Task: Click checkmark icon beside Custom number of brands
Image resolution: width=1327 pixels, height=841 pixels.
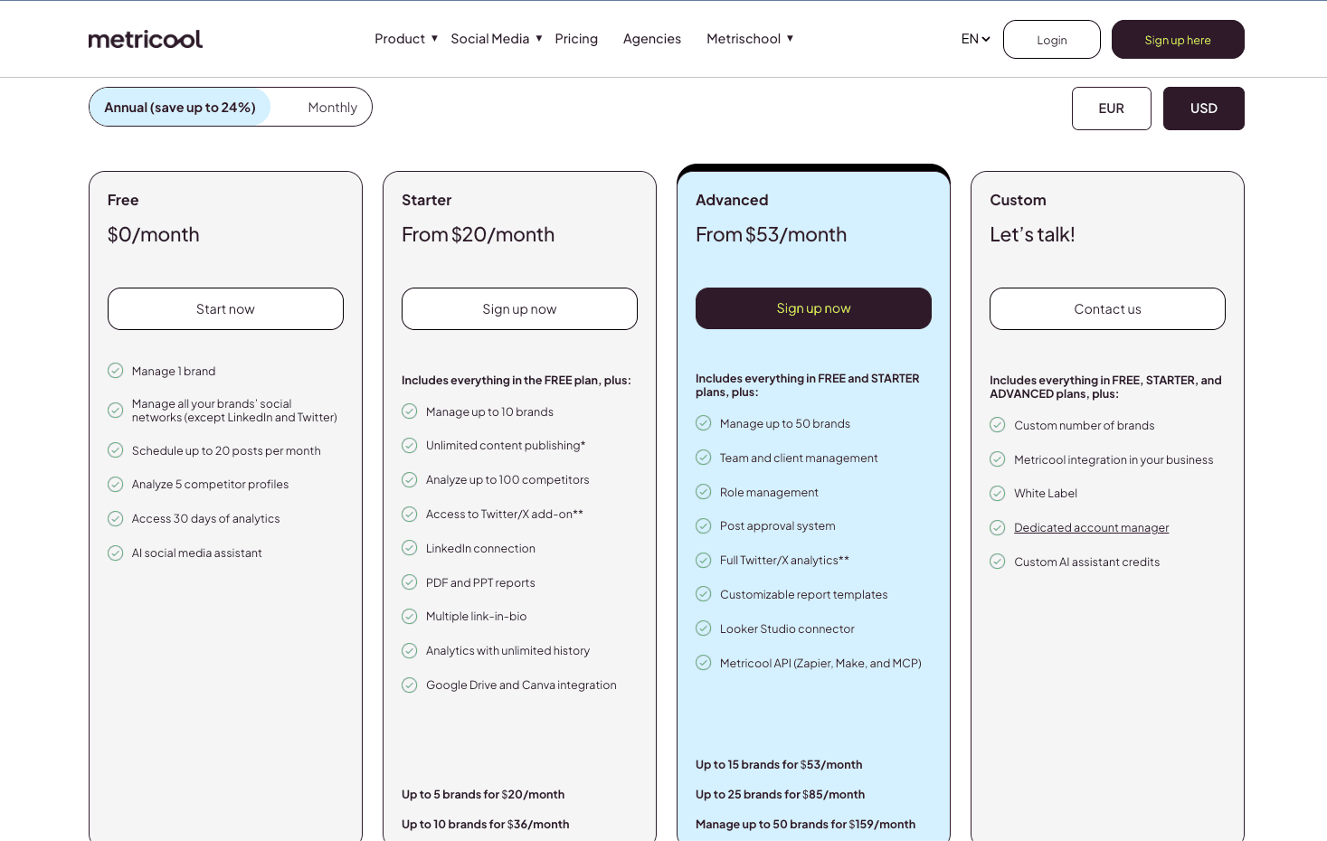Action: click(x=998, y=425)
